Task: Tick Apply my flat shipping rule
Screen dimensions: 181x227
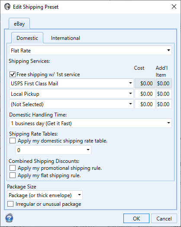Action: pos(13,175)
